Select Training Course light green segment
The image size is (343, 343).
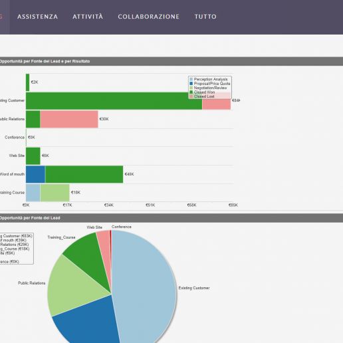point(55,193)
